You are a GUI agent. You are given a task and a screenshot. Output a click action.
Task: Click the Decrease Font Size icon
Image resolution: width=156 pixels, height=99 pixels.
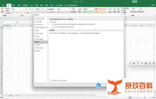pyautogui.click(x=32, y=9)
